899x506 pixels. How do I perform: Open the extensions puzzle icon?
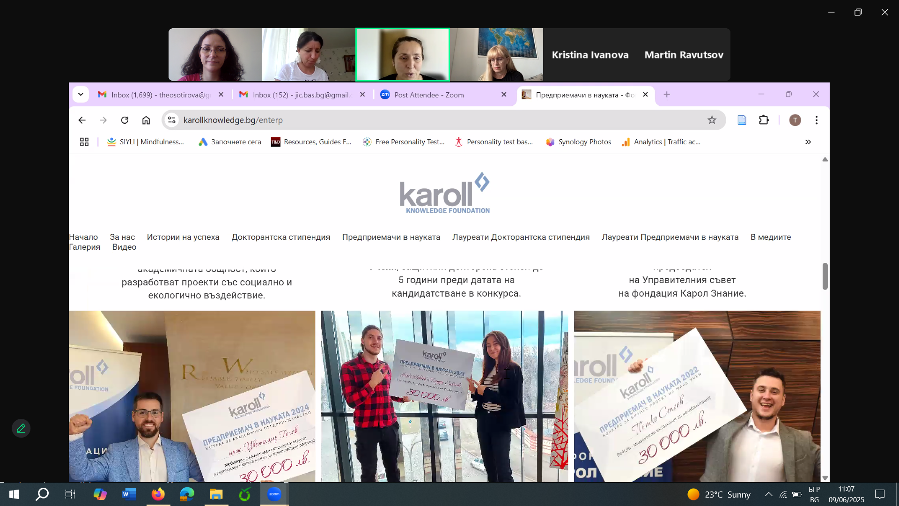point(764,120)
